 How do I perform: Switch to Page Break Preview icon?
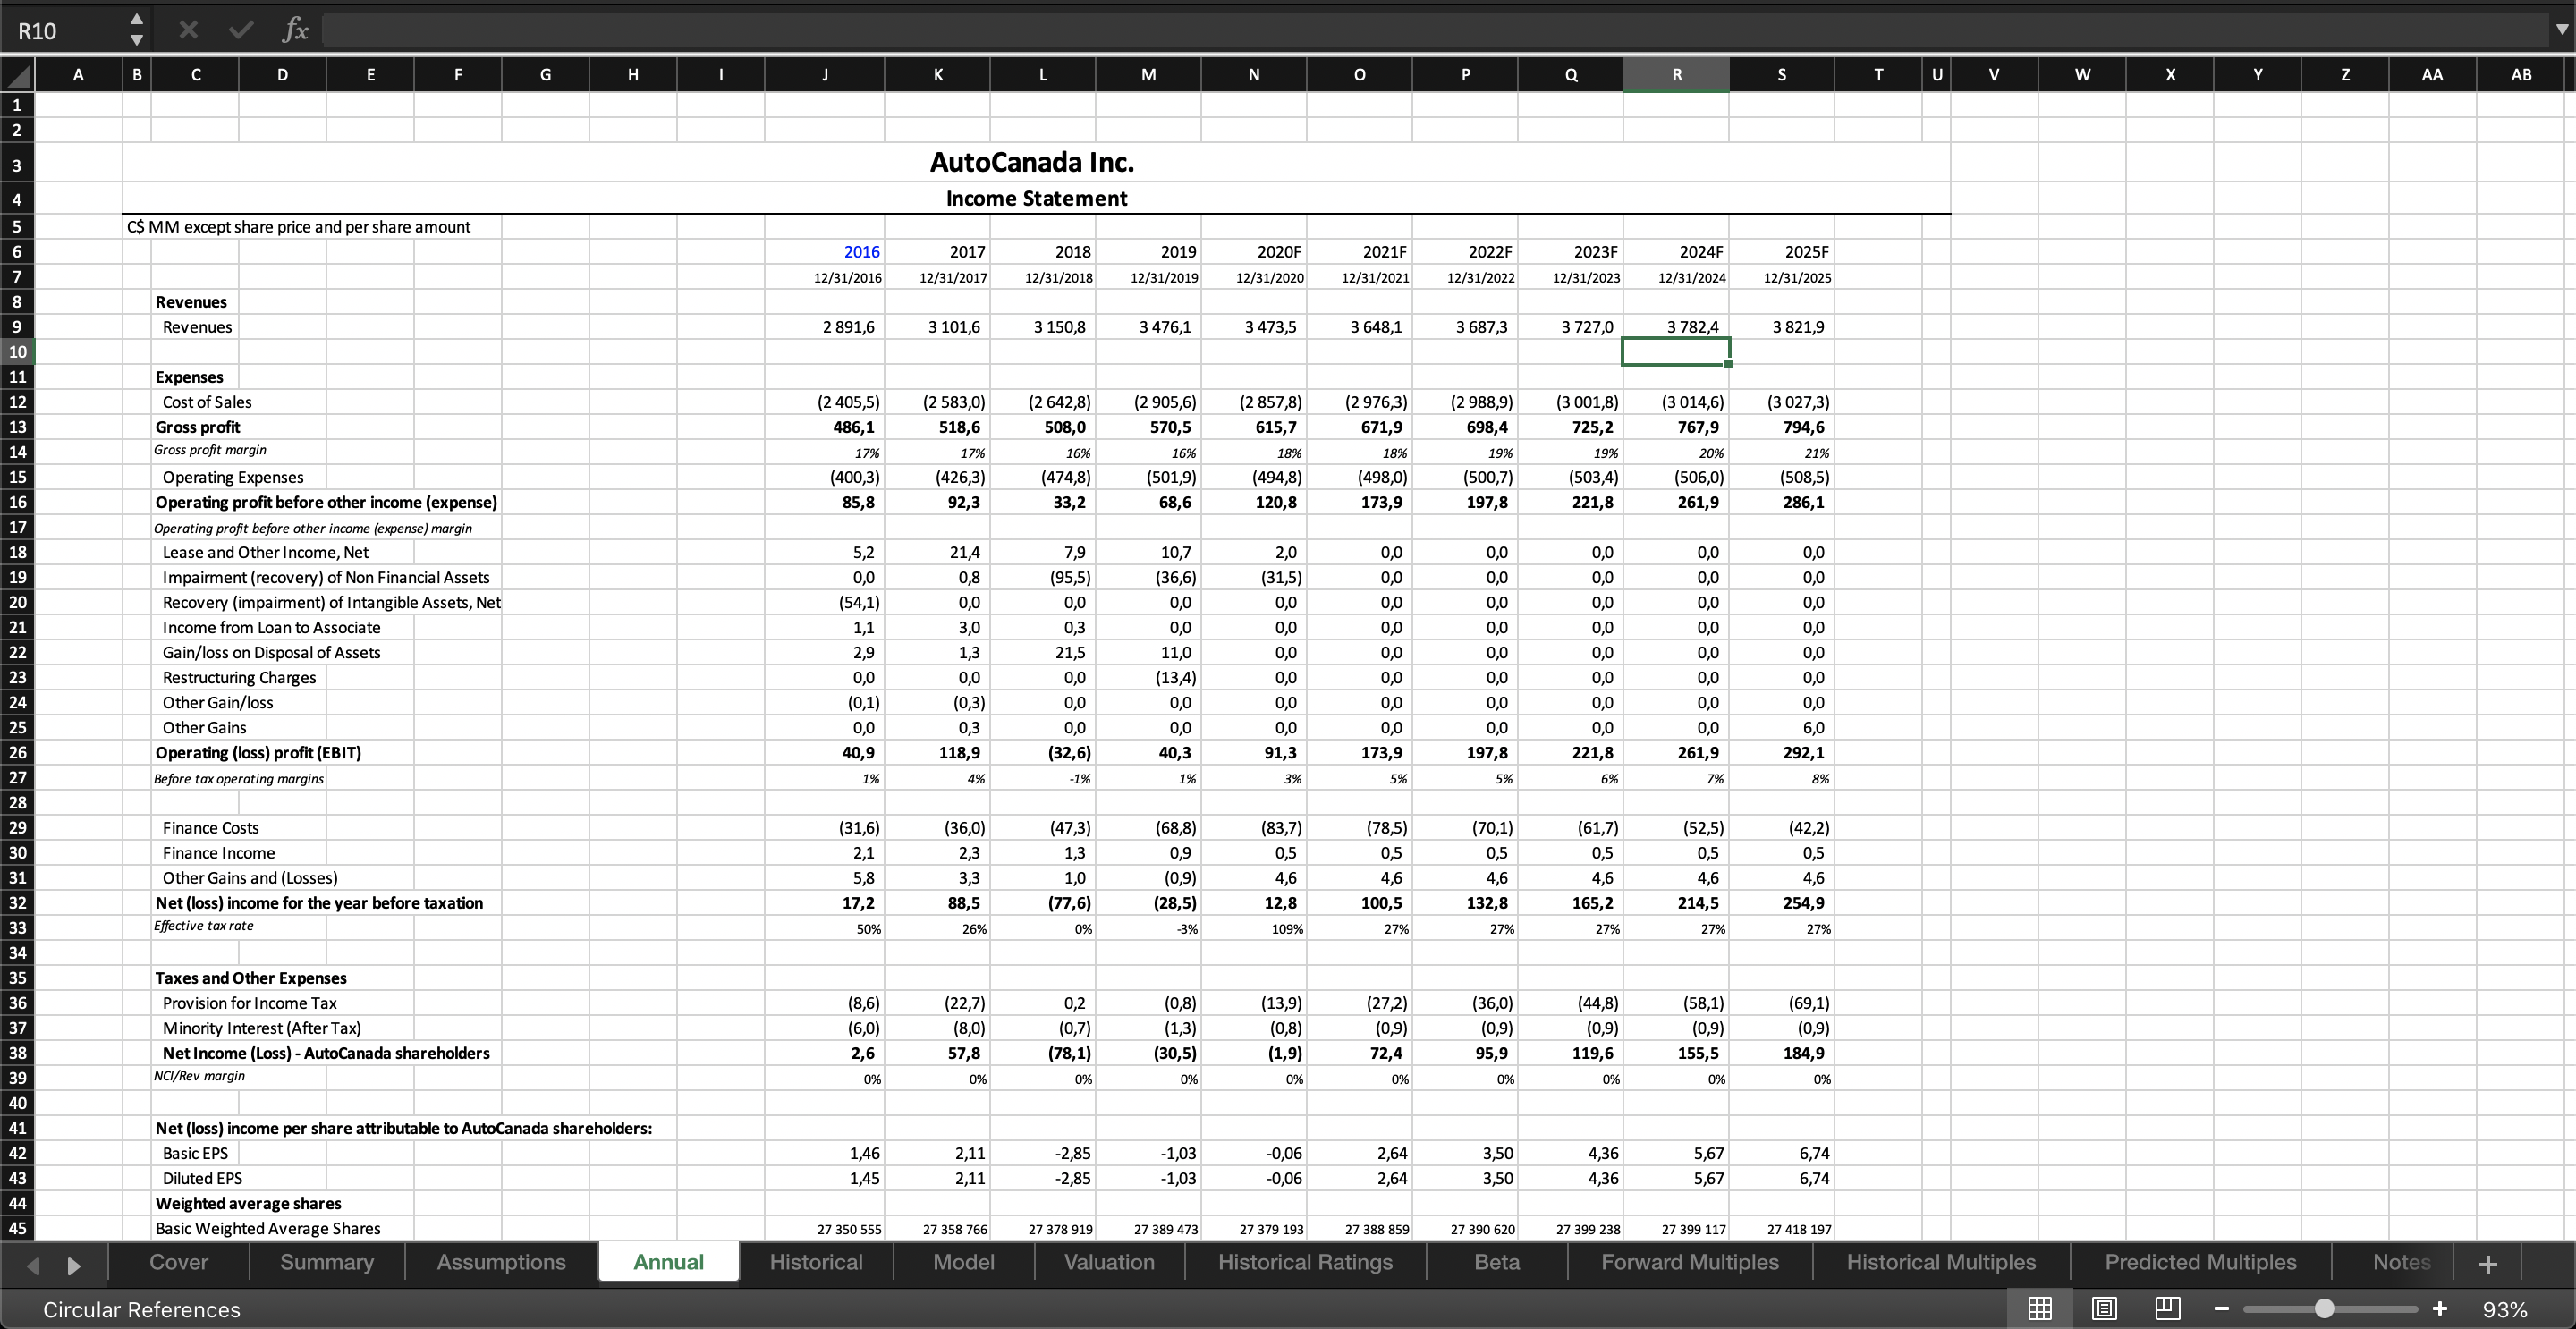click(2167, 1308)
